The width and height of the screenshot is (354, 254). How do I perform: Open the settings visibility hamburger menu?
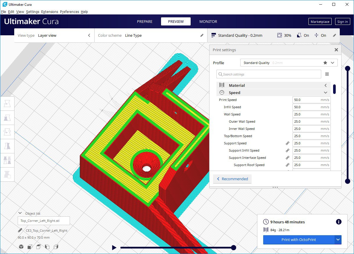(x=327, y=74)
